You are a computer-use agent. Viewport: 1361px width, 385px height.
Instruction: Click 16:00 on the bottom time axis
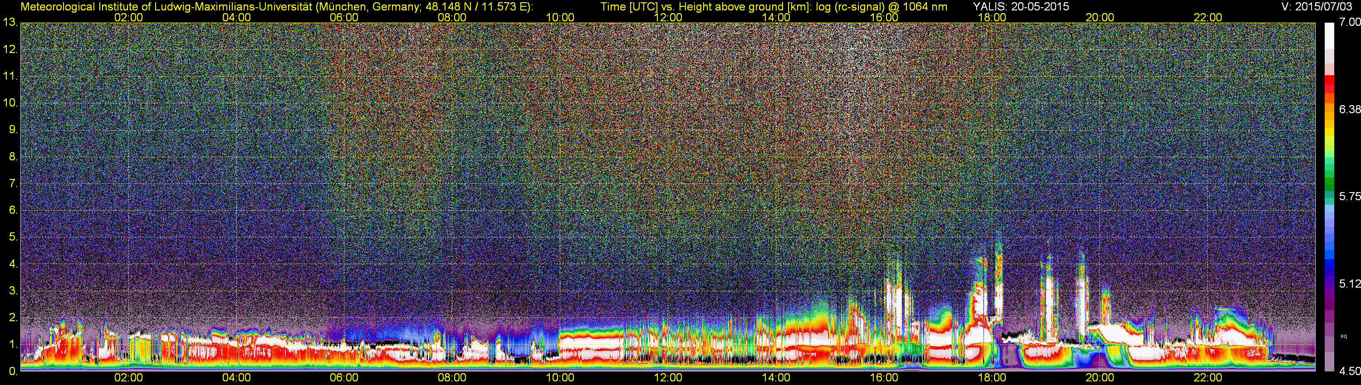(884, 378)
